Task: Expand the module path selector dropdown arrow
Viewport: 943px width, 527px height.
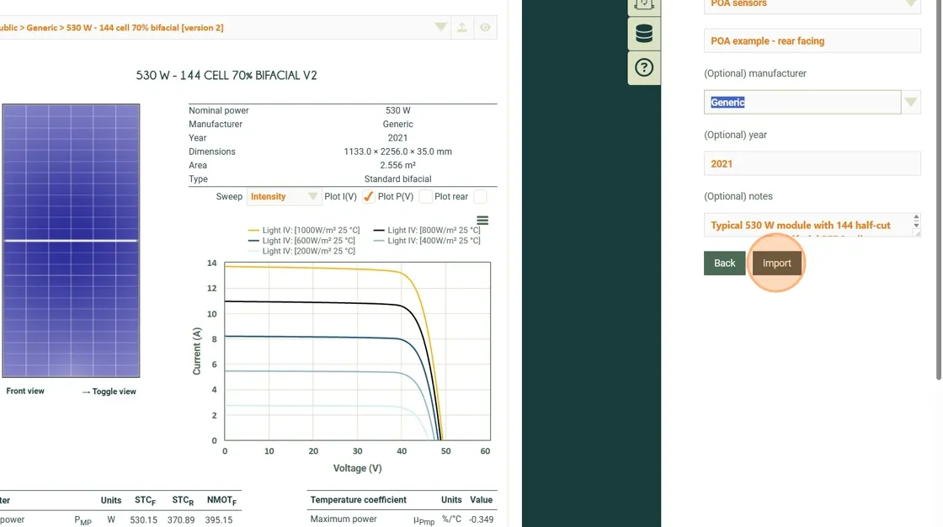Action: click(x=441, y=28)
